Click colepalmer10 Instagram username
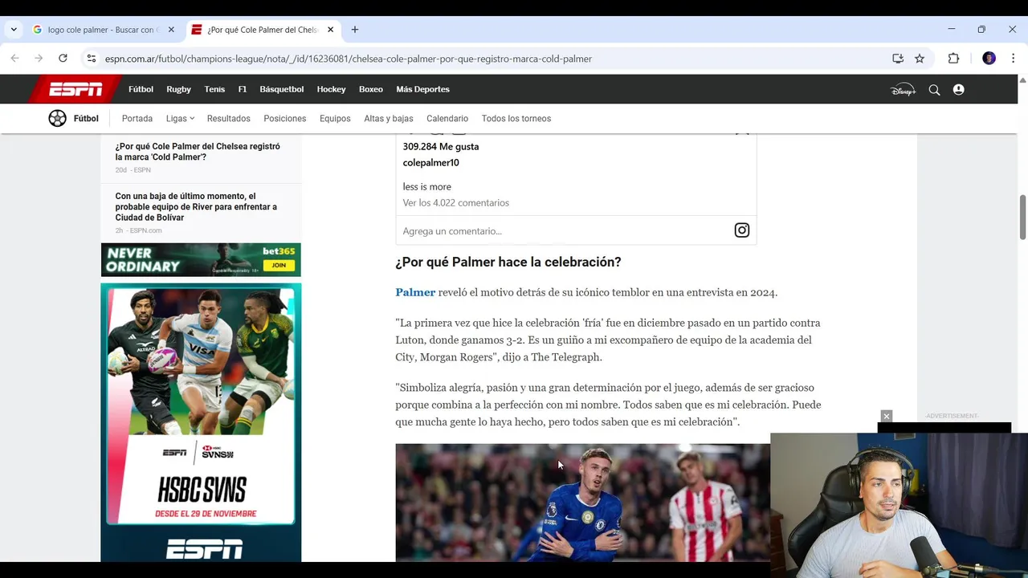The height and width of the screenshot is (578, 1028). coord(430,162)
